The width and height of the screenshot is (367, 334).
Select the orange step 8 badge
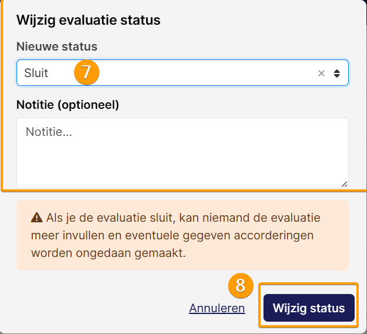[x=241, y=286]
